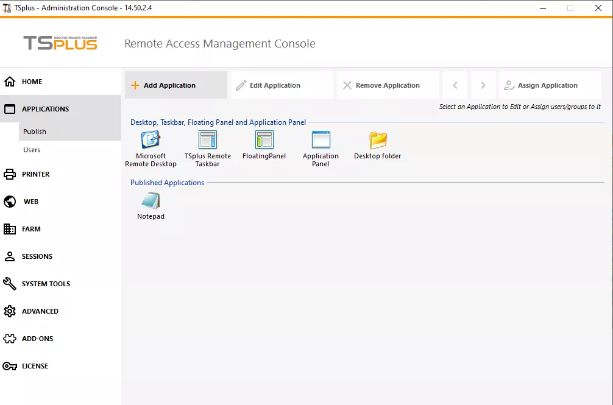
Task: Select the Microsoft Remote Desktop icon
Action: pos(151,141)
